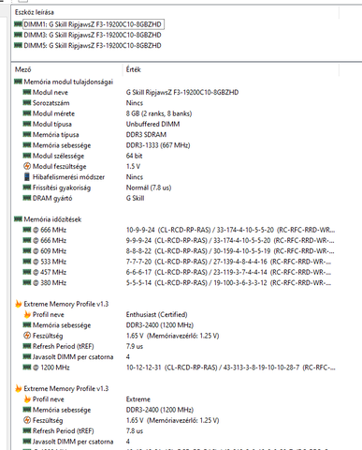Viewport: 362px width, 450px height.
Task: Click chip icon of @ 1200 MHz row
Action: click(27, 367)
